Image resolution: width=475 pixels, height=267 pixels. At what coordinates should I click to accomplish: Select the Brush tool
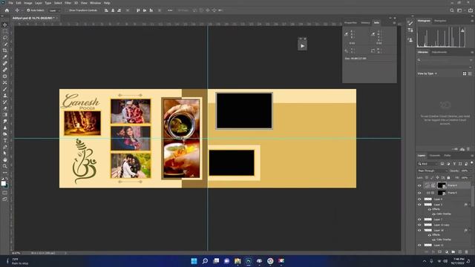pos(5,89)
